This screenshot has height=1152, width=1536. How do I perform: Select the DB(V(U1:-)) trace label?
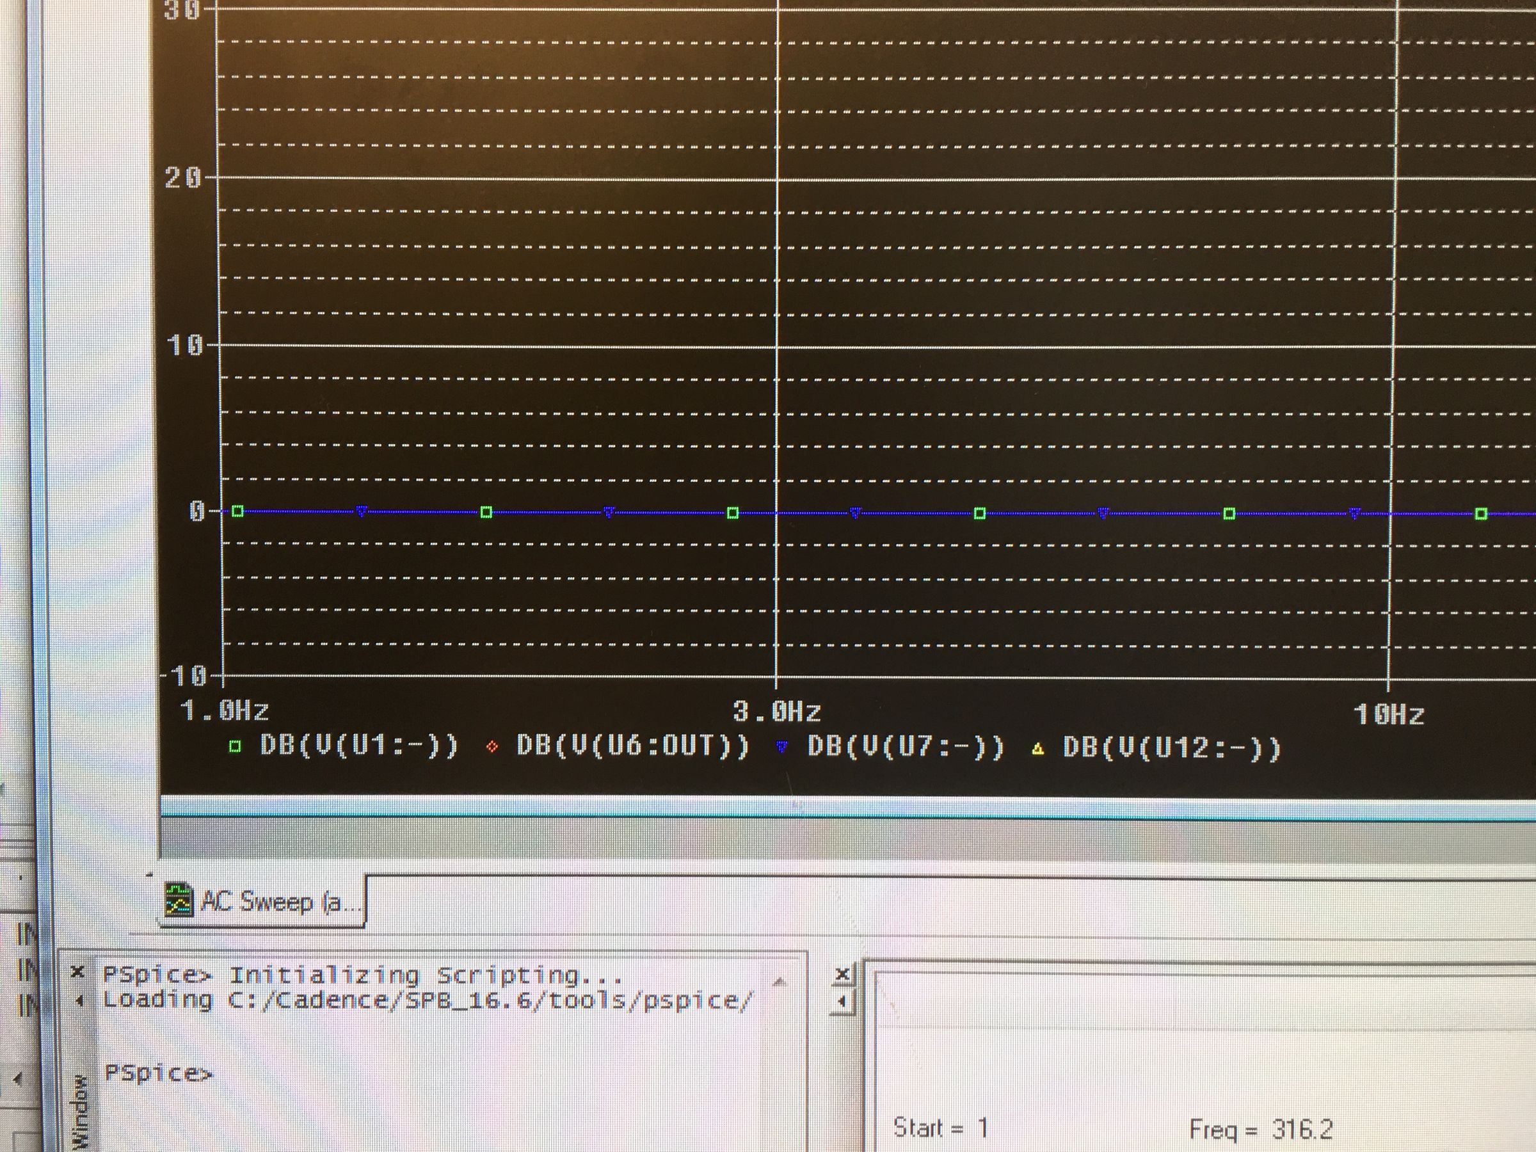359,746
